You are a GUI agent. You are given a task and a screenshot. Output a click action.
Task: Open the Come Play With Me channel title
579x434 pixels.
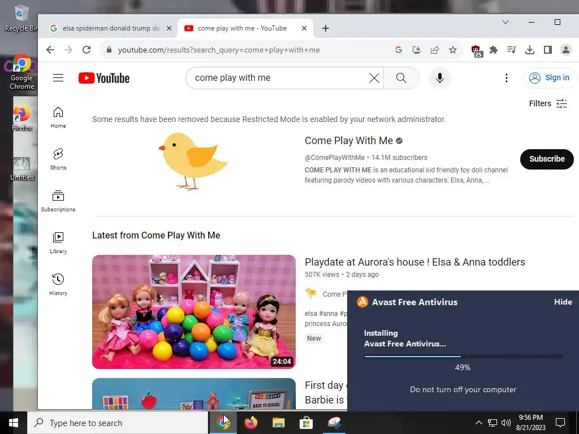(x=348, y=141)
